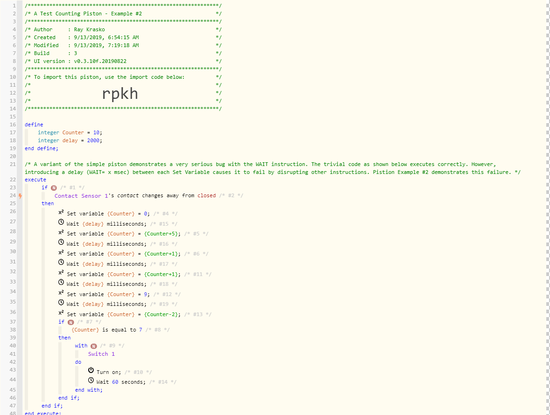Click the then keyword on line 25
The image size is (550, 415).
(x=48, y=203)
